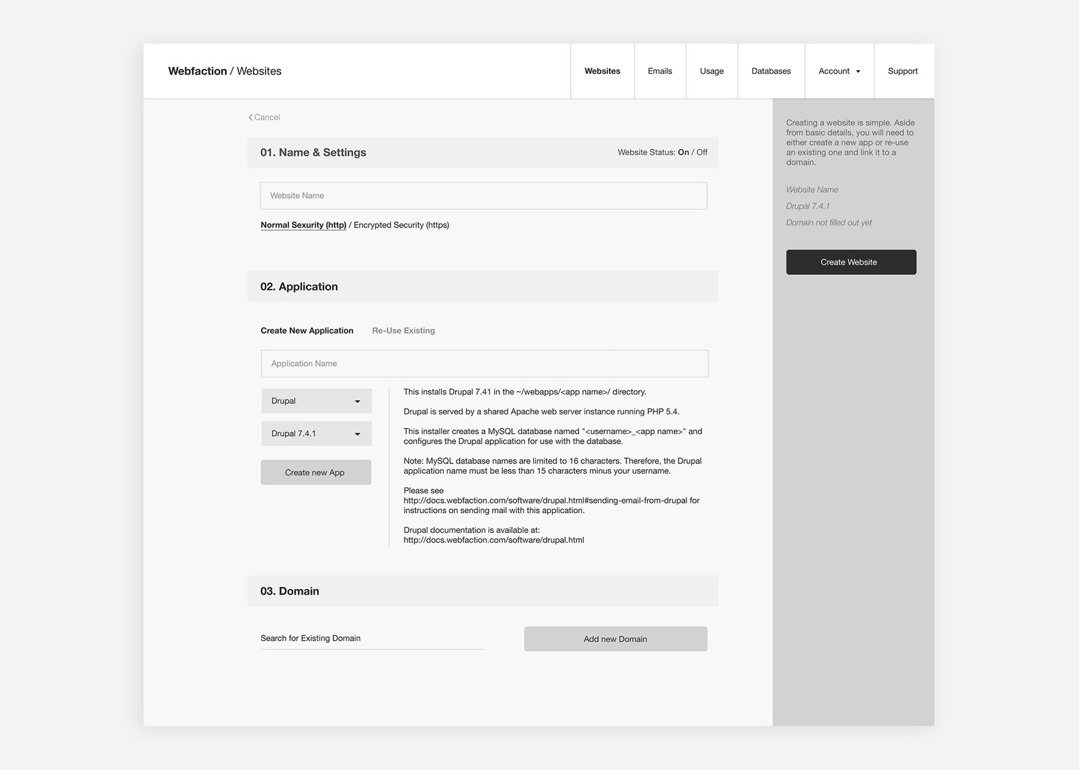Open the Websites navigation tab

coord(602,71)
